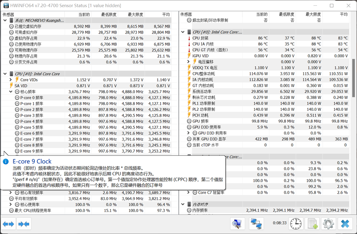Click the right panel vertical scrollbar thumb

(x=353, y=78)
